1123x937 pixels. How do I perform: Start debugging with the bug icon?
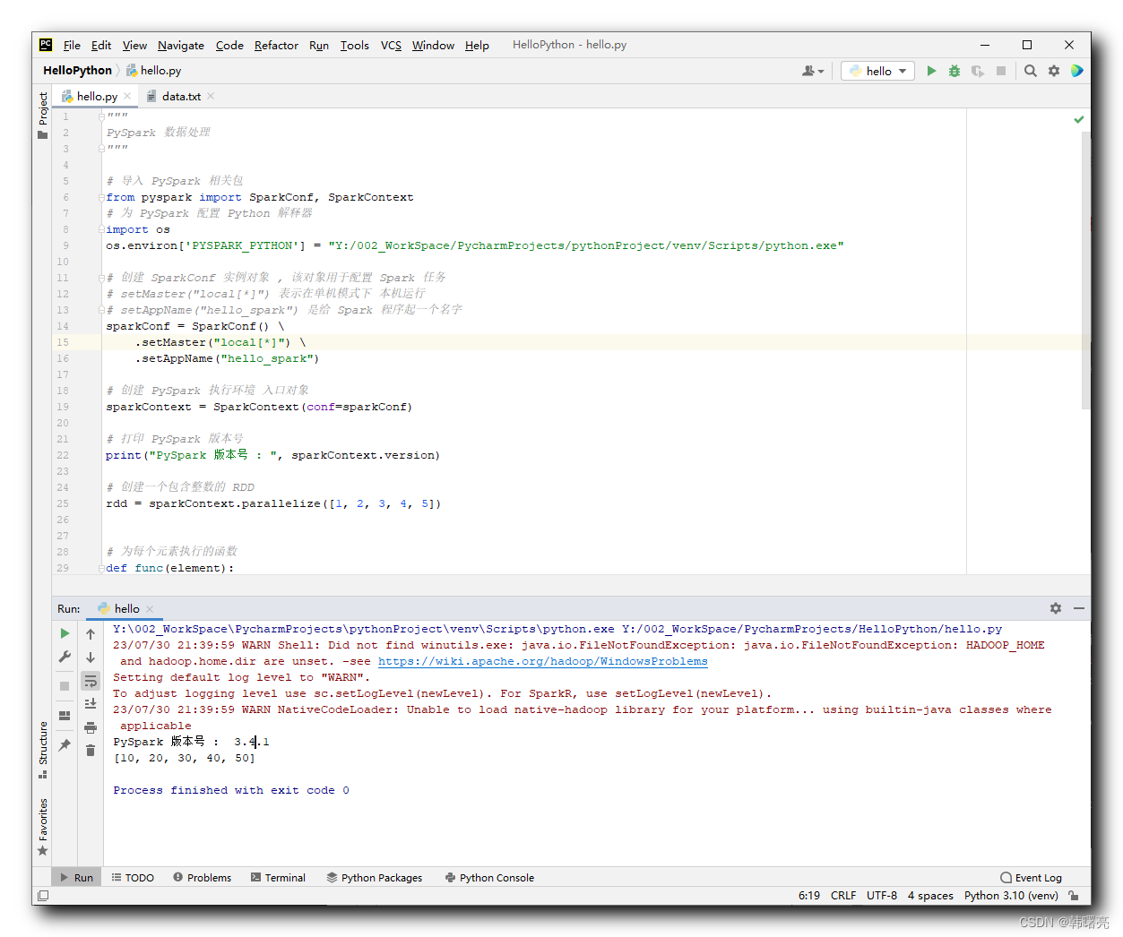(955, 71)
